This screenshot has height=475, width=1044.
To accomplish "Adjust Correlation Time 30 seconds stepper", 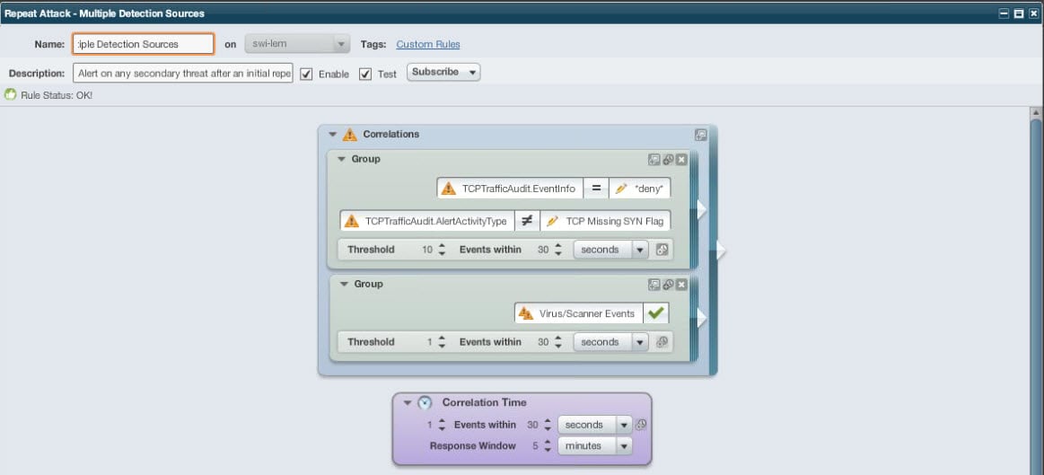I will [548, 425].
